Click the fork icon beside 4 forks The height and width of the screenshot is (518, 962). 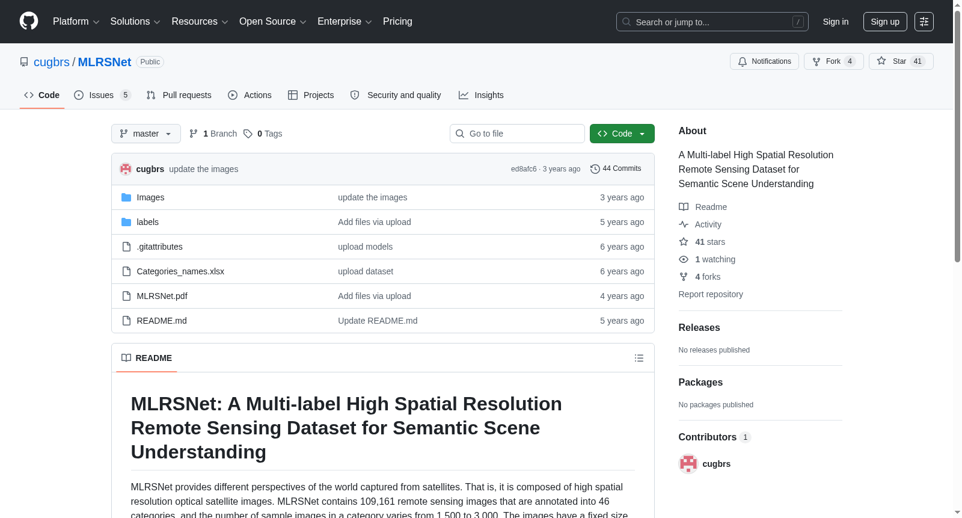pyautogui.click(x=684, y=277)
